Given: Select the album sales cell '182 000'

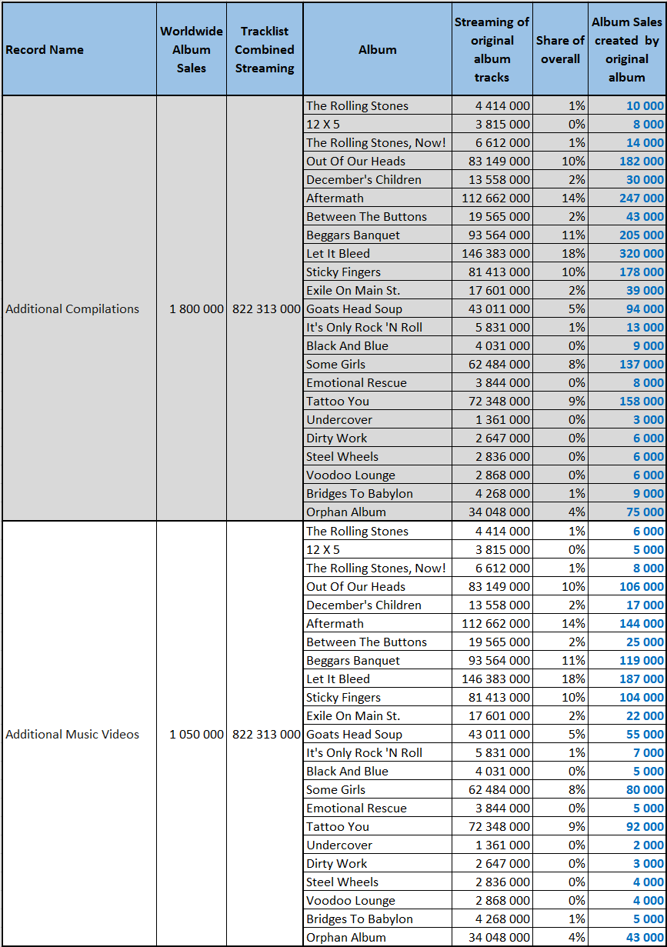Looking at the screenshot, I should pyautogui.click(x=627, y=161).
